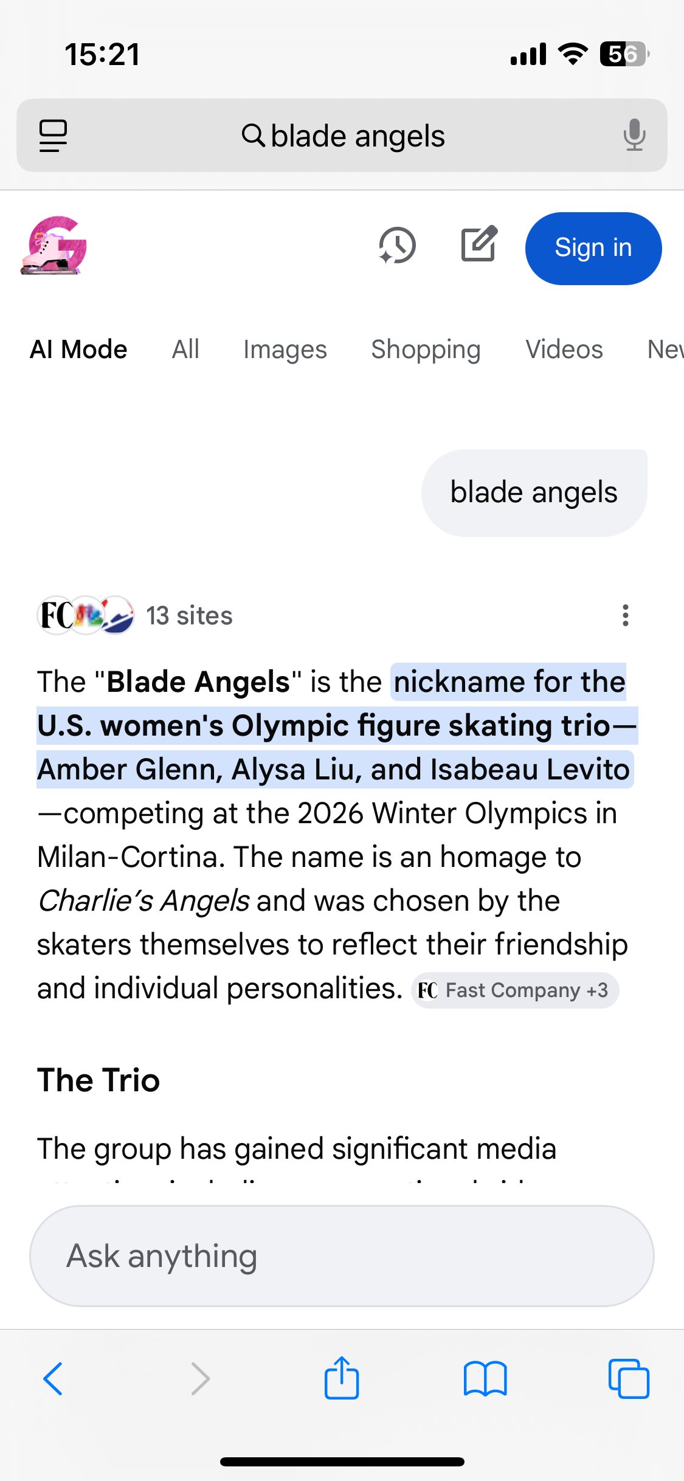684x1481 pixels.
Task: Go back to previous page
Action: (x=54, y=1378)
